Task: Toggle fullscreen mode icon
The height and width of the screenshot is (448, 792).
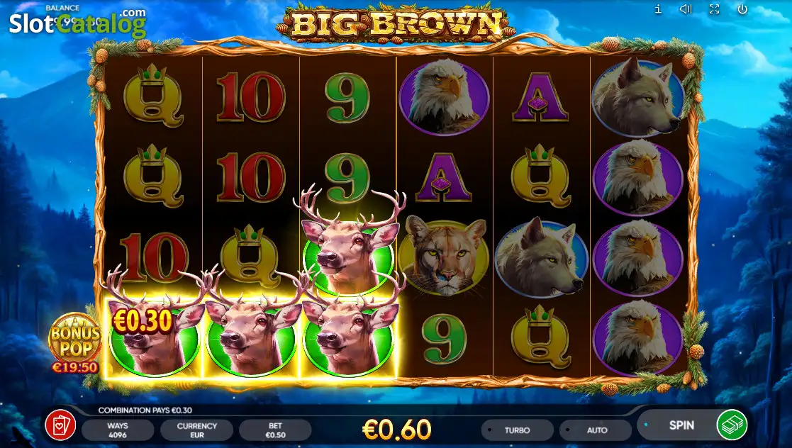Action: [714, 9]
